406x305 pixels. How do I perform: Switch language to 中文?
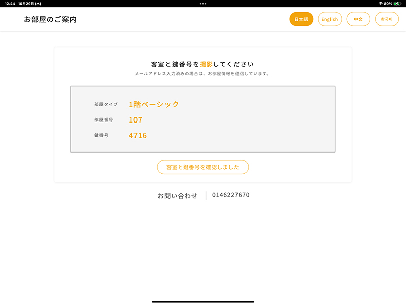tap(358, 19)
